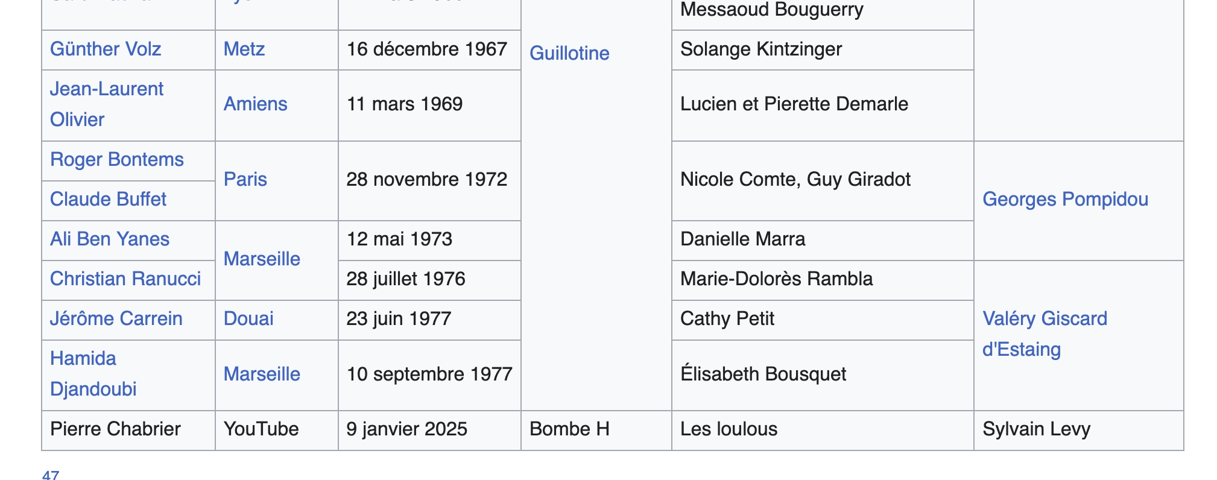Open the Hamida Djandoubi link
Viewport: 1217px width, 480px height.
pos(83,359)
